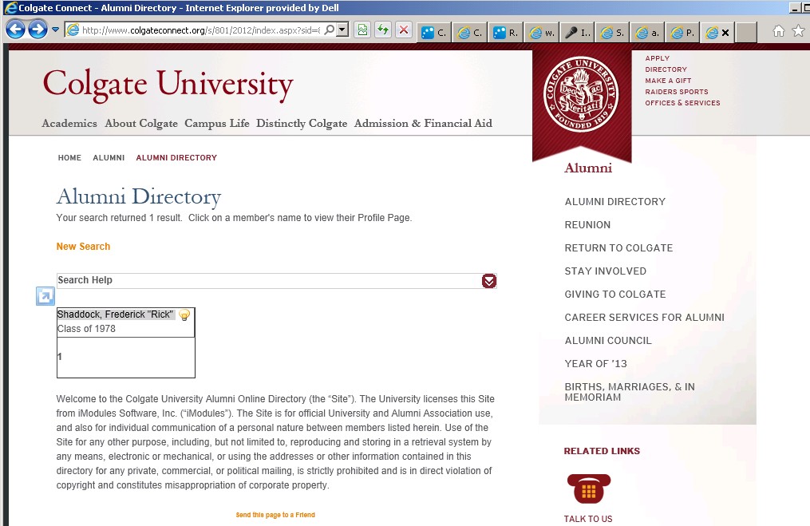This screenshot has width=810, height=526.
Task: Click the APPLY link
Action: click(657, 58)
